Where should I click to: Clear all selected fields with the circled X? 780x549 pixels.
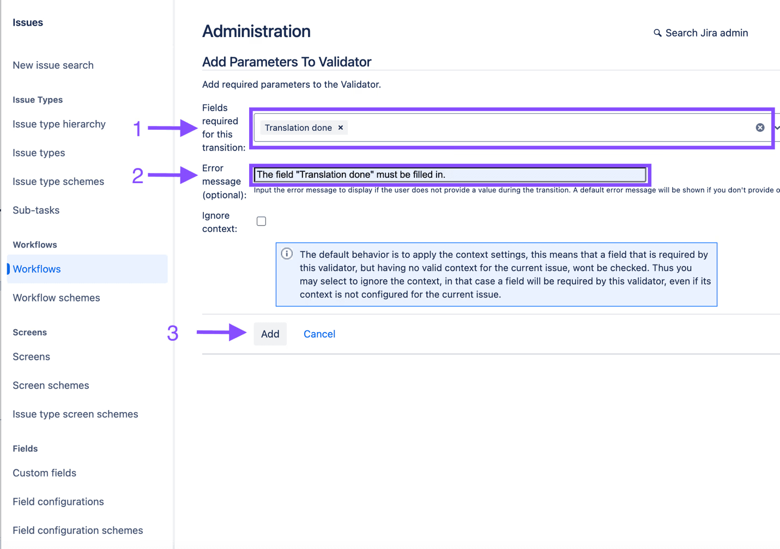[x=760, y=127]
